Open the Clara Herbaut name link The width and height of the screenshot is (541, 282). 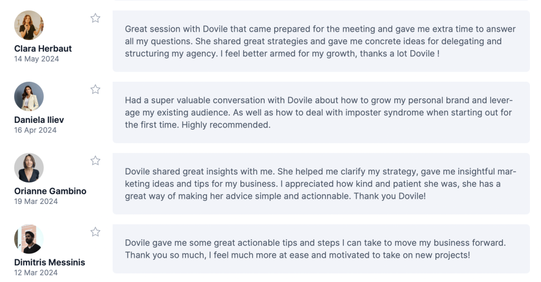coord(43,48)
